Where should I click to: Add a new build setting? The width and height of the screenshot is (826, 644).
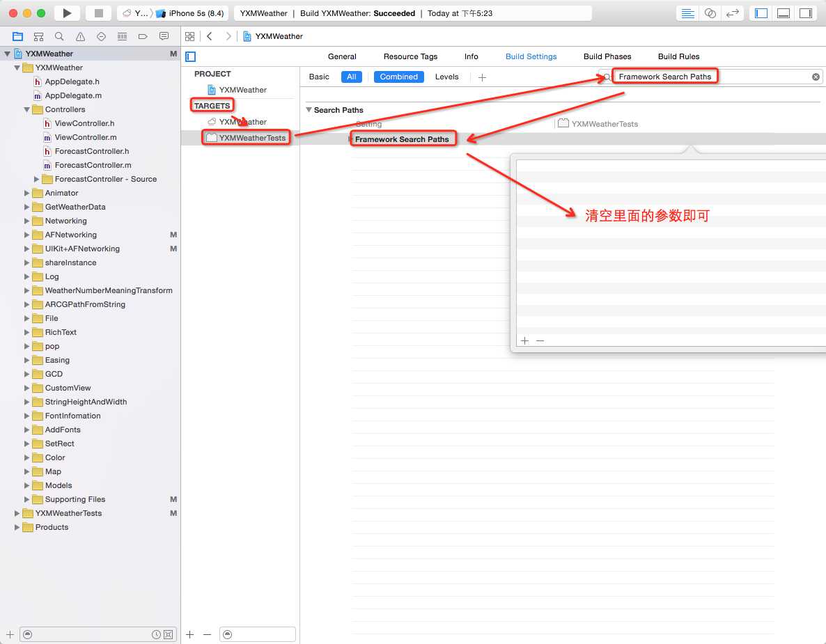coord(482,77)
